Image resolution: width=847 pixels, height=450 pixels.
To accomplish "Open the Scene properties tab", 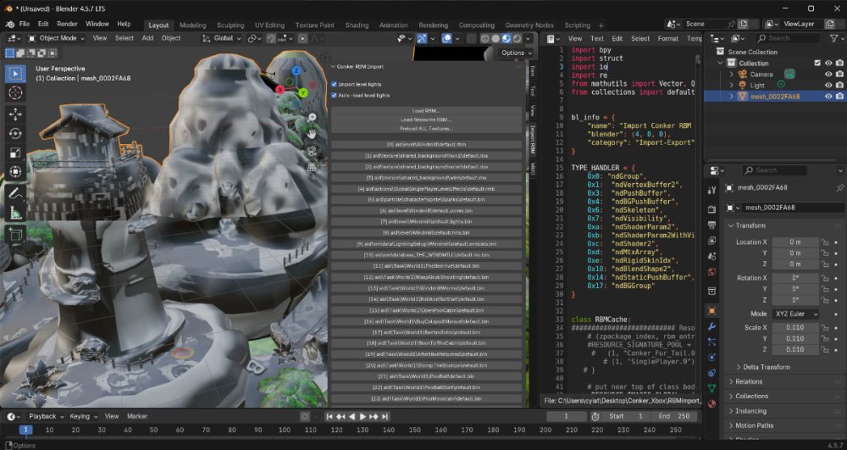I will tap(712, 256).
